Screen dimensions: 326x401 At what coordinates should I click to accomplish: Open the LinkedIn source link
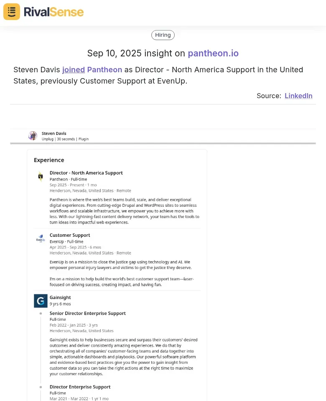298,96
